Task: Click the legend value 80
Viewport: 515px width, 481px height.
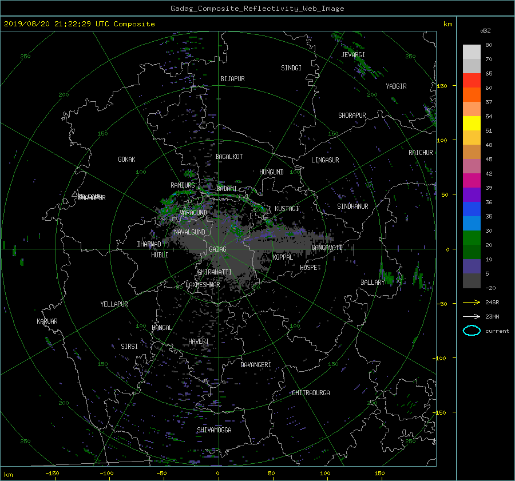Action: [489, 45]
